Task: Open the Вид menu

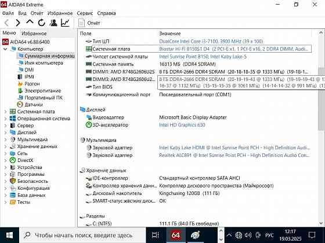Action: 22,13
